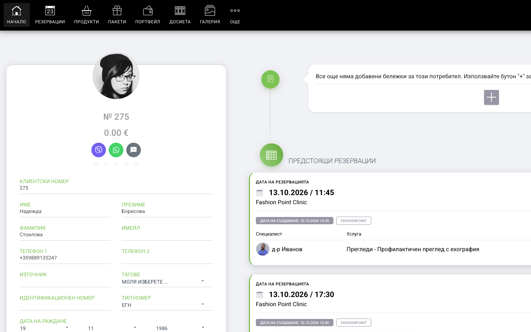Click the client profile photo
This screenshot has height=332, width=531.
116,76
